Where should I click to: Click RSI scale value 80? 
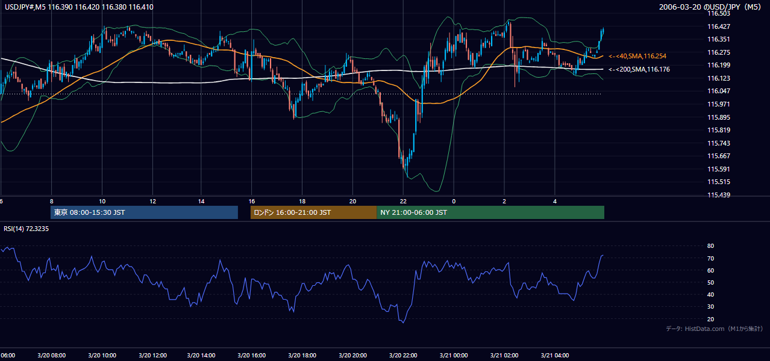[710, 246]
